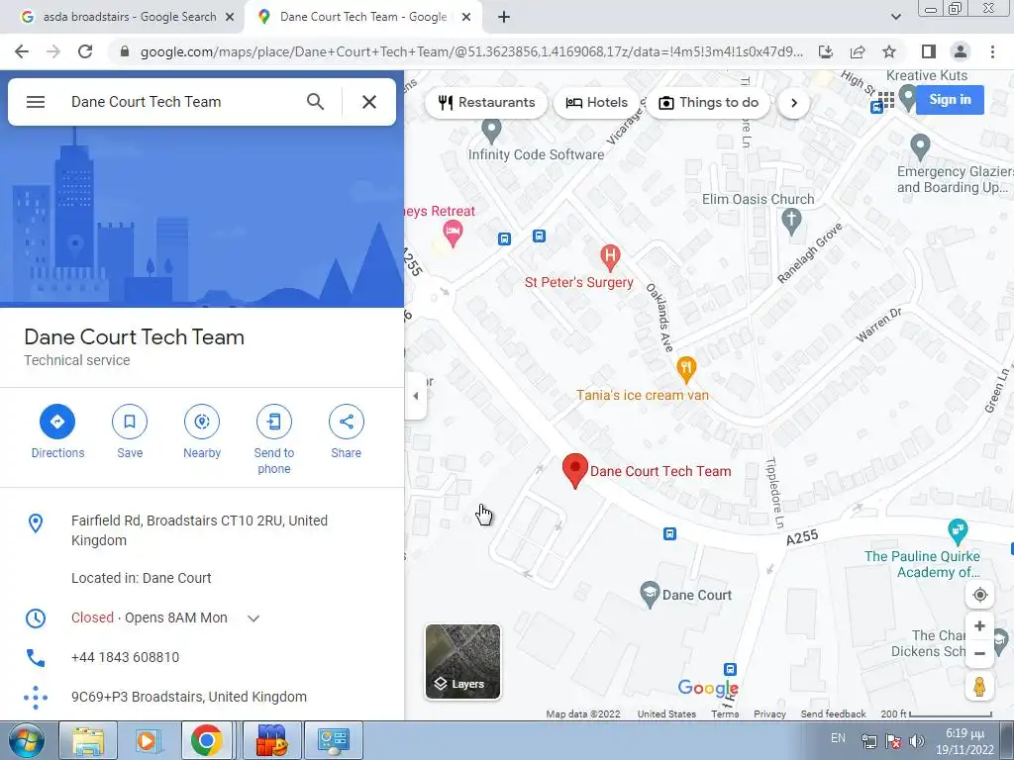Select Emergency Glaziers map pin

pyautogui.click(x=920, y=147)
